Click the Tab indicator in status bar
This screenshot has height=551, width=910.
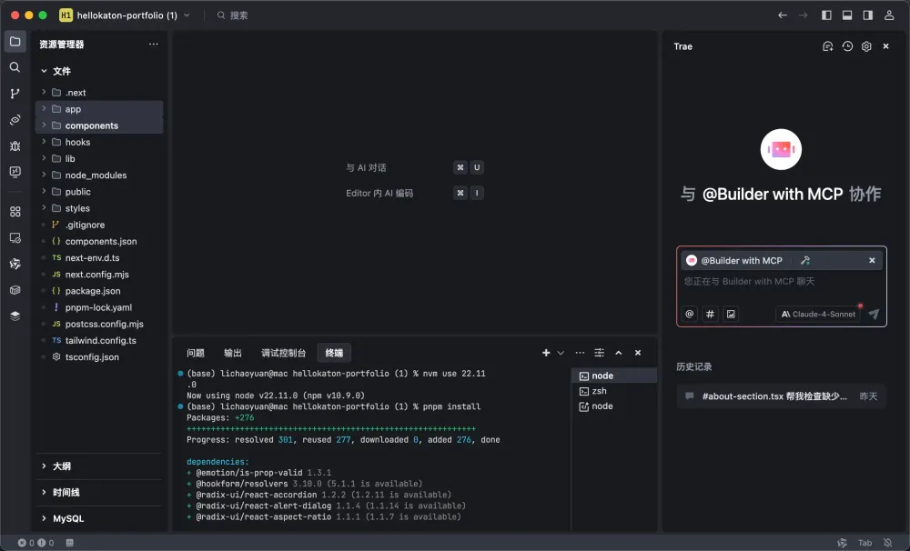[x=864, y=543]
